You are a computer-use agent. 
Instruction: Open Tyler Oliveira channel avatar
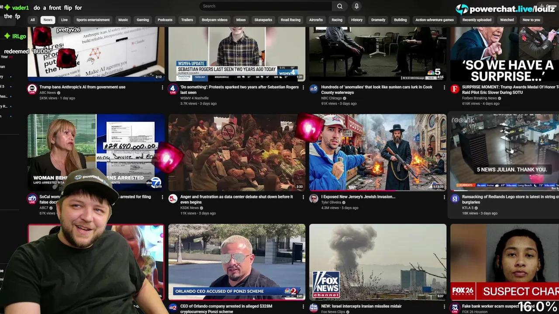click(x=314, y=199)
